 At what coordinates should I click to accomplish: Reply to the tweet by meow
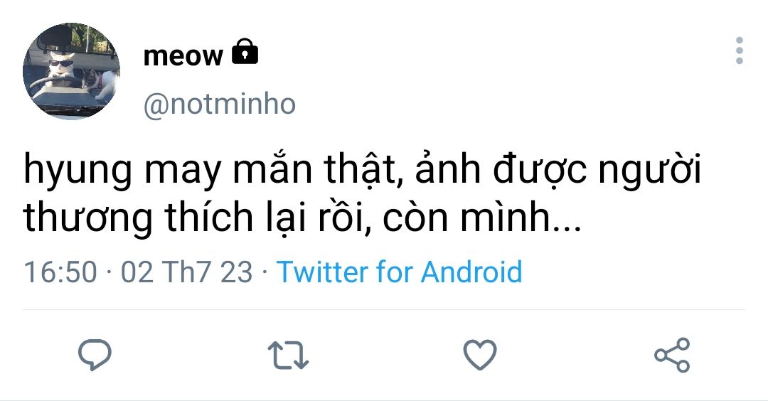point(93,355)
